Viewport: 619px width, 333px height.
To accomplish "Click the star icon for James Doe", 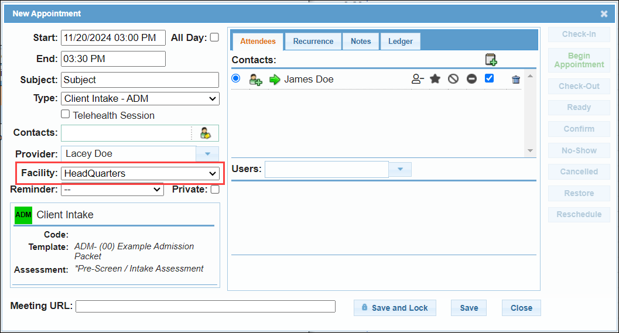I will click(435, 79).
